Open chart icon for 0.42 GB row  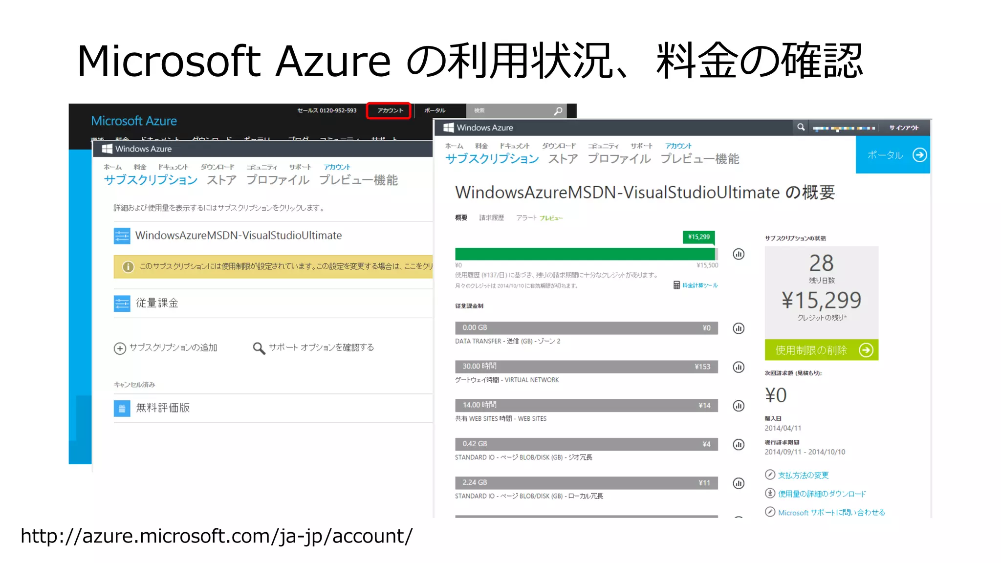click(739, 444)
